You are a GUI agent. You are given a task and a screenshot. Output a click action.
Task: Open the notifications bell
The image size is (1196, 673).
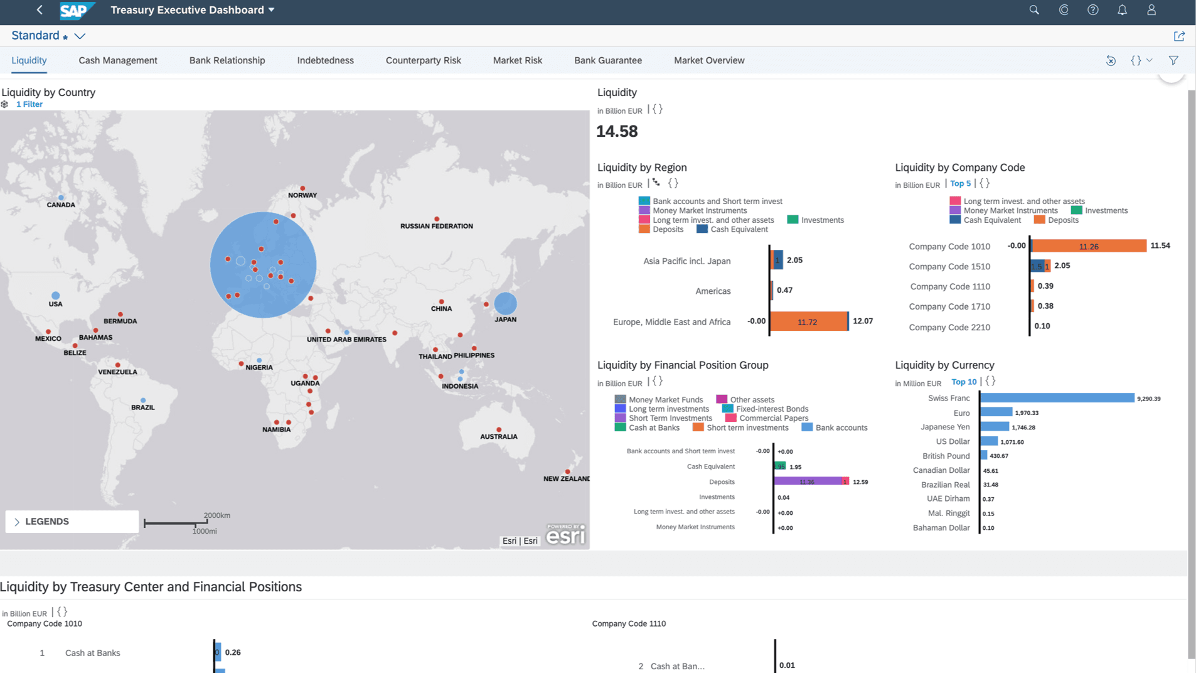pyautogui.click(x=1122, y=10)
